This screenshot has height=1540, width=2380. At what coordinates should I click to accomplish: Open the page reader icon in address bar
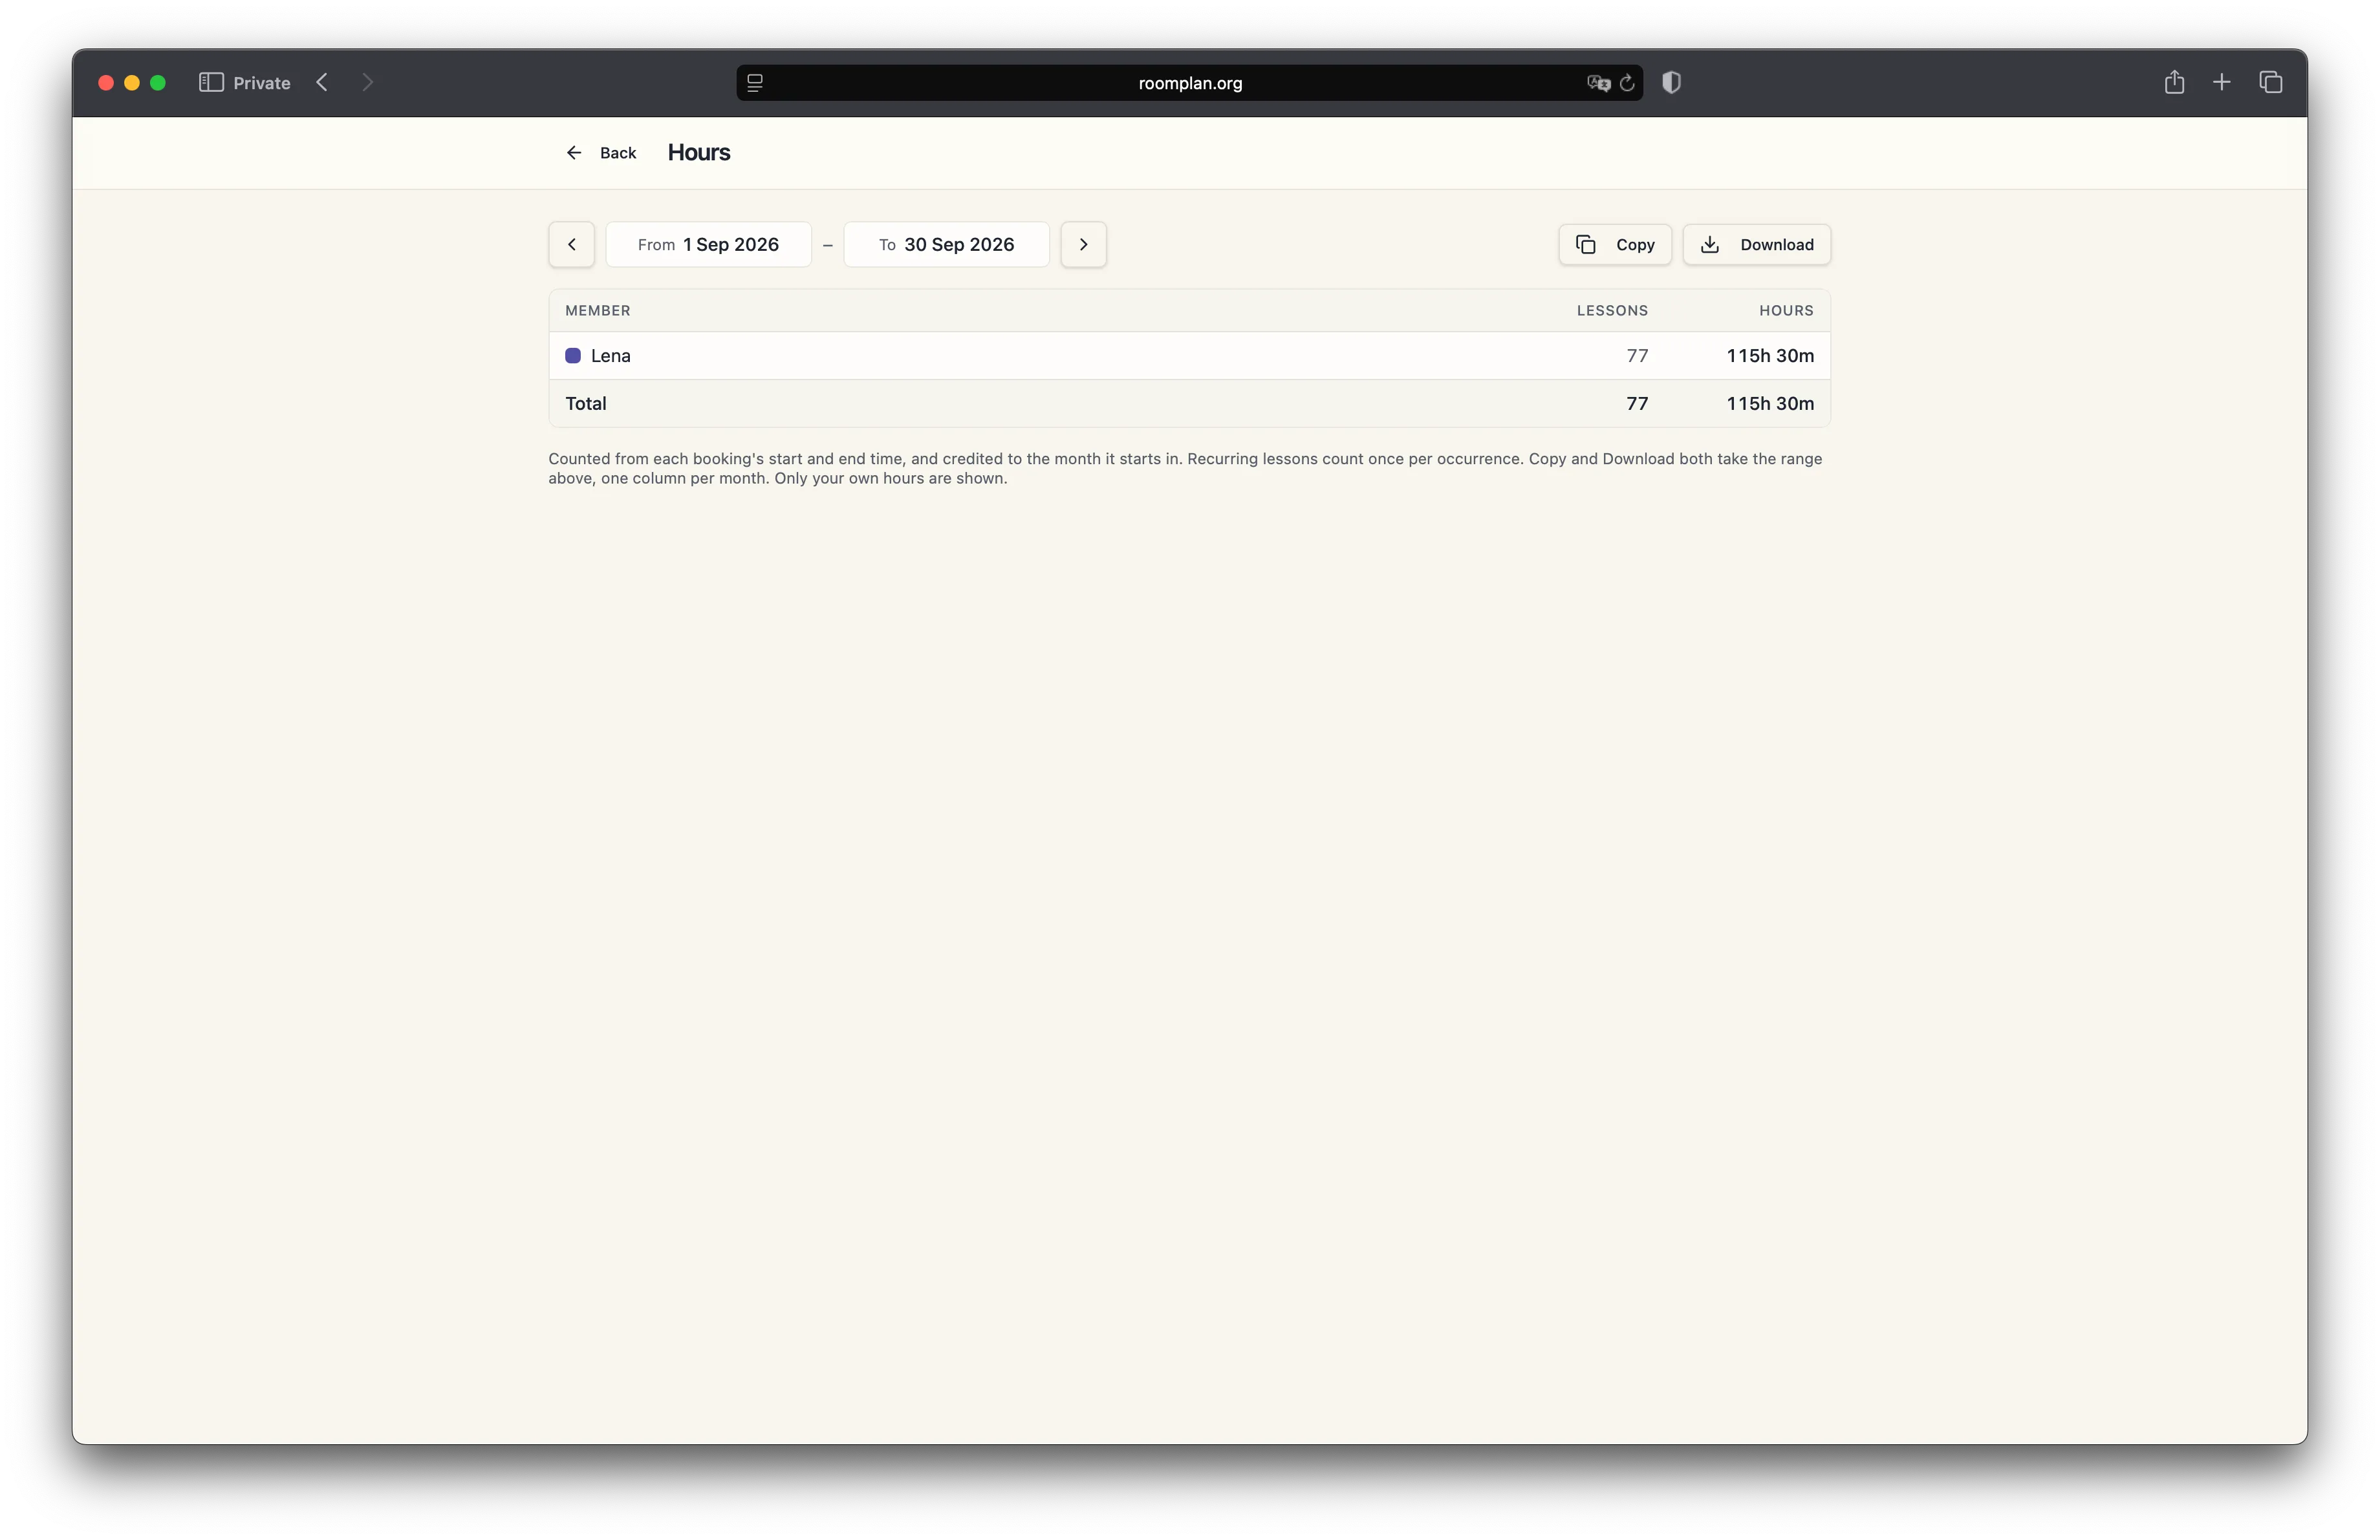(x=755, y=83)
